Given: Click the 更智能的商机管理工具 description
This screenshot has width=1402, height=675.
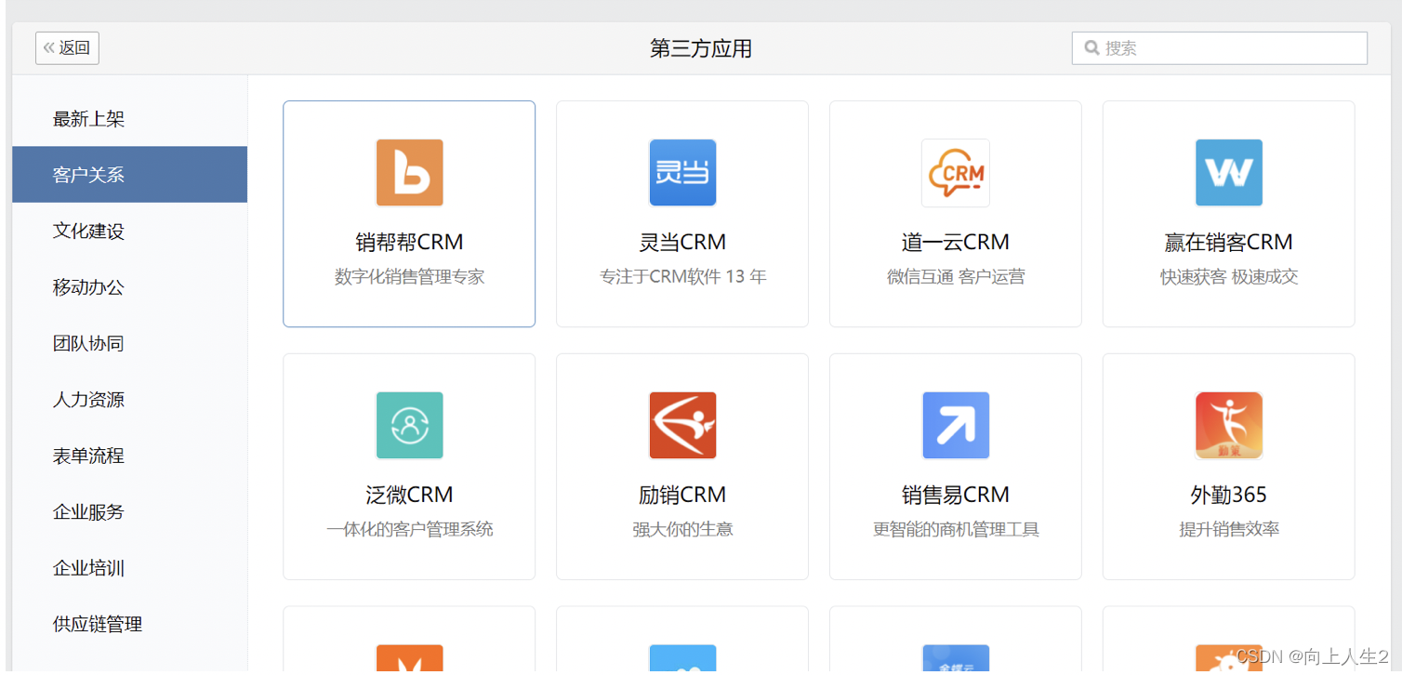Looking at the screenshot, I should [x=956, y=529].
